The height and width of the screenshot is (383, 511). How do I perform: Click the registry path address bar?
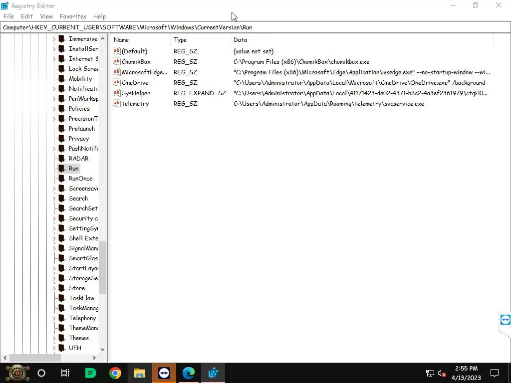255,27
